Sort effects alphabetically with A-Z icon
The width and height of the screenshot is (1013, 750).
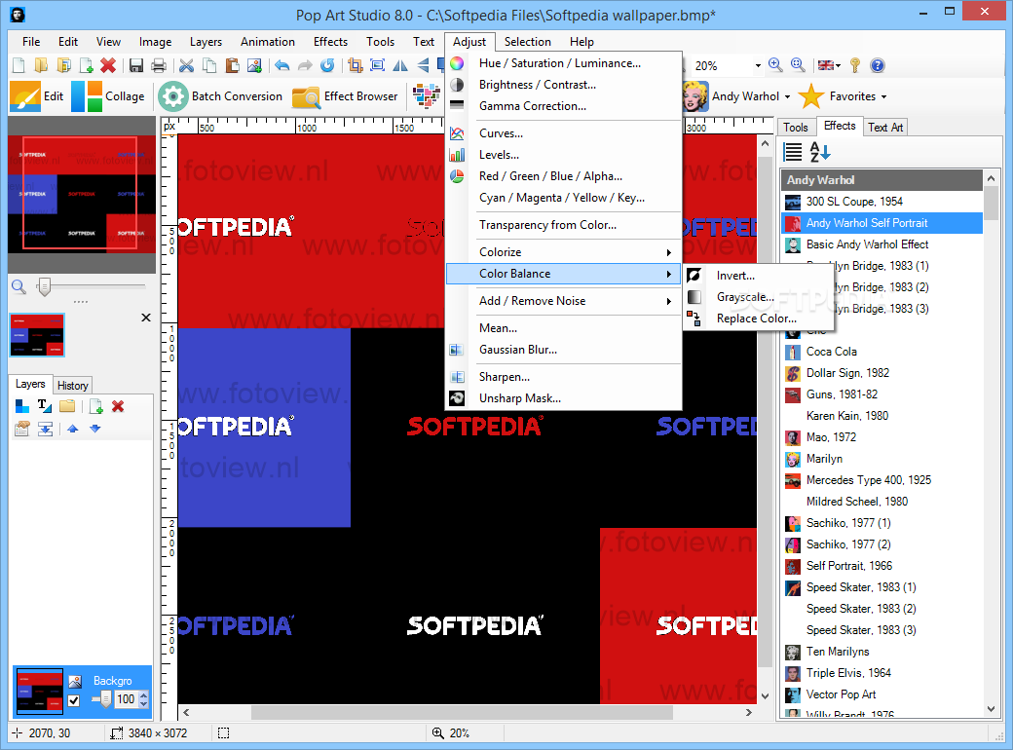point(820,152)
